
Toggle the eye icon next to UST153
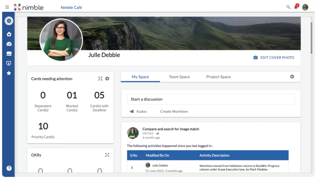click(x=158, y=134)
